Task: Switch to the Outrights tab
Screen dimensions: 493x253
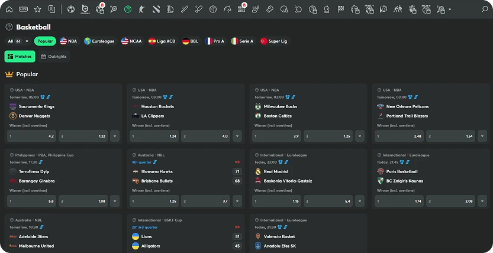Action: (x=54, y=57)
